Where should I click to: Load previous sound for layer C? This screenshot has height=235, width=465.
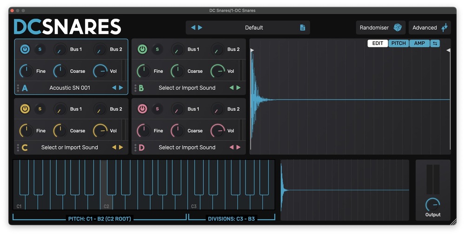point(114,147)
